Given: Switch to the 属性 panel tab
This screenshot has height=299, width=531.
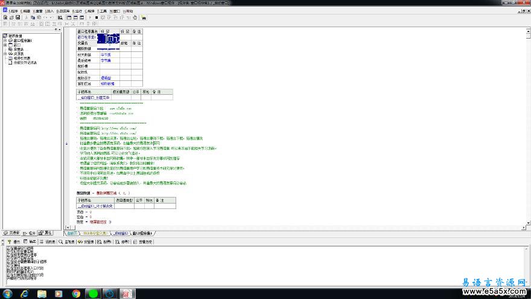Looking at the screenshot, I should 45,233.
